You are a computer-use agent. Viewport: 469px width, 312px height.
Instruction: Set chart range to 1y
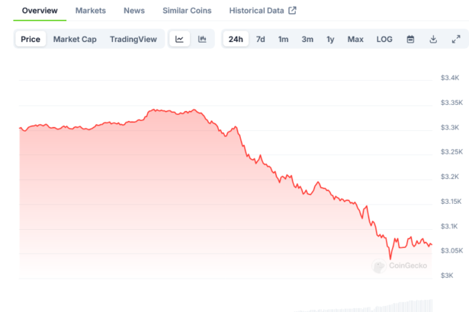(x=330, y=39)
